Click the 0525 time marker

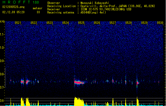[81, 23]
